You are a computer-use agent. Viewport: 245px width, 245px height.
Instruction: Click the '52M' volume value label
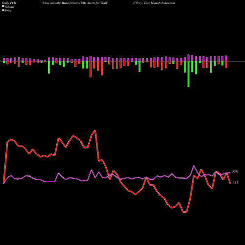235,171
